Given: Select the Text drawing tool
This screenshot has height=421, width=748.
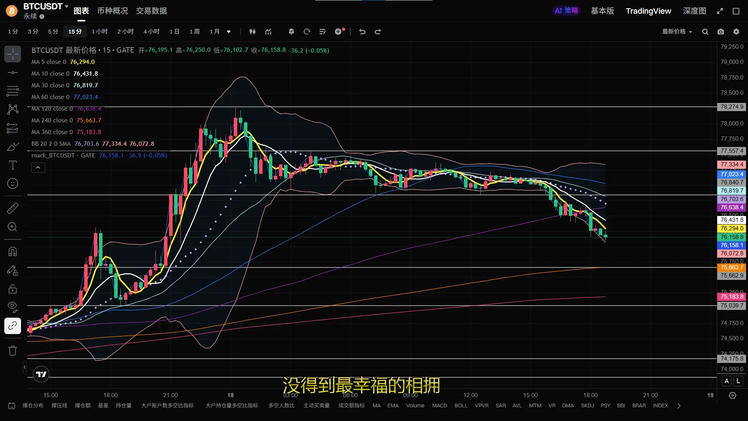Looking at the screenshot, I should tap(12, 165).
